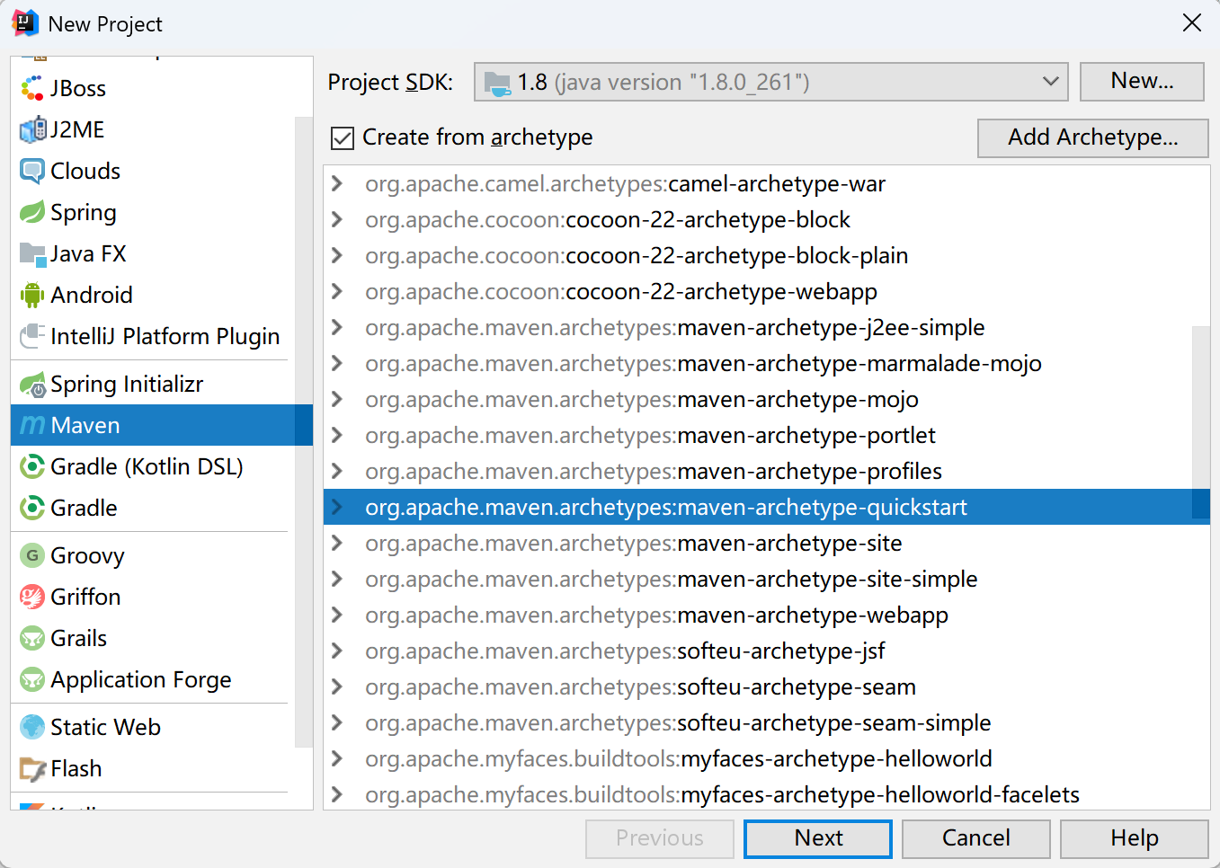Click the Gradle (Kotlin DSL) icon
The height and width of the screenshot is (868, 1220).
coord(32,466)
